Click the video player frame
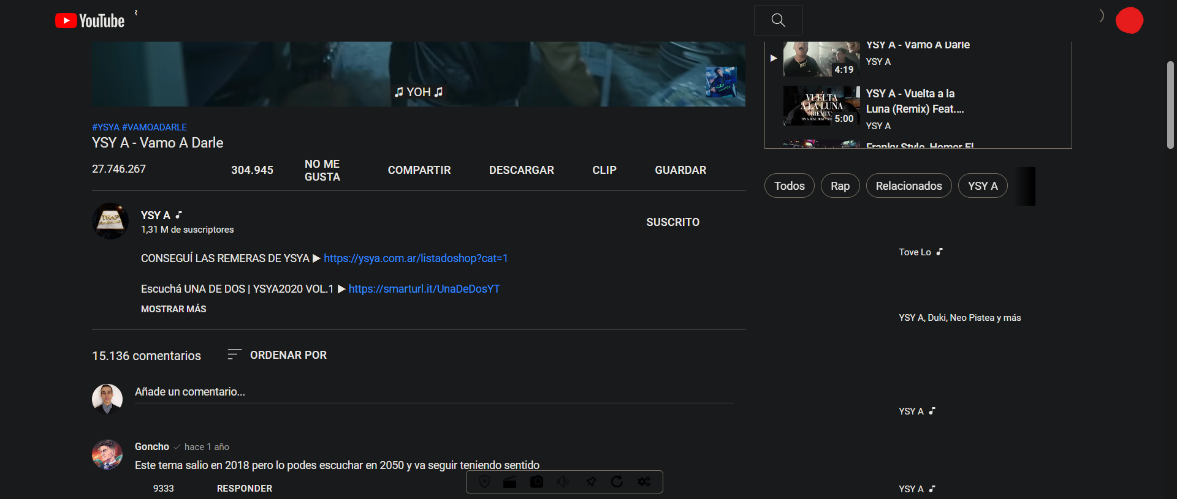 [419, 73]
